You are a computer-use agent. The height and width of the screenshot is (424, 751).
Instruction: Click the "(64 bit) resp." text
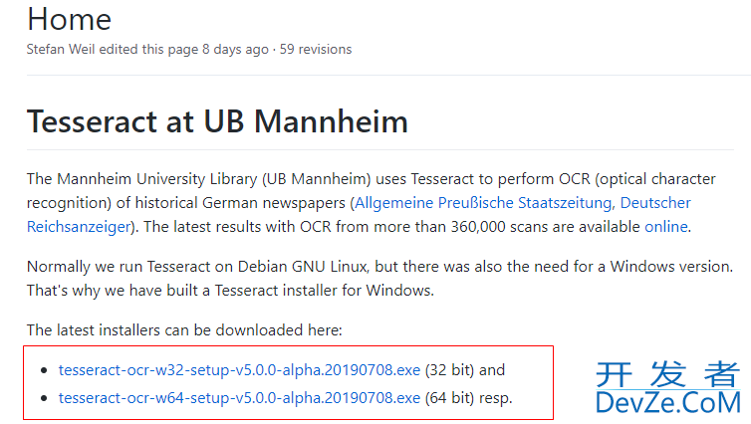pyautogui.click(x=469, y=398)
